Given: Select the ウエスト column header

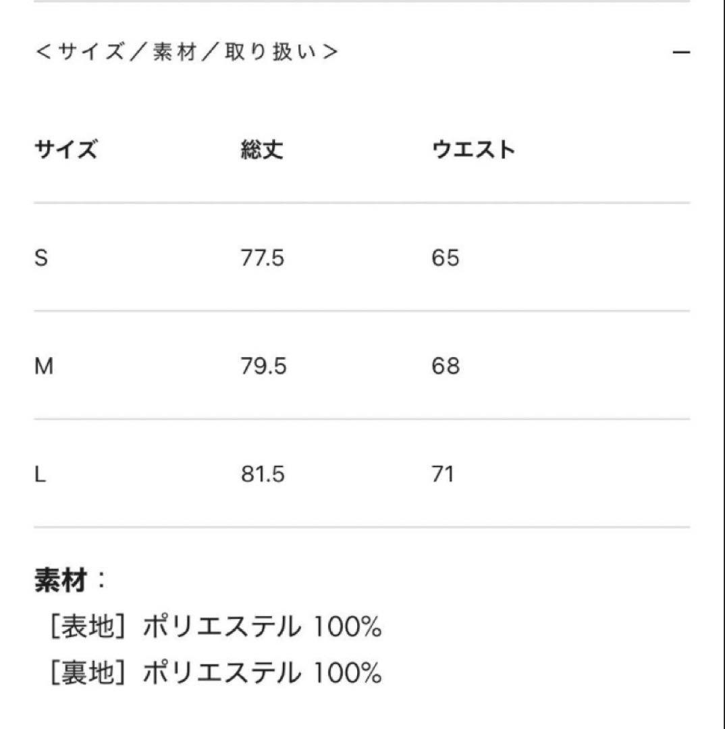Looking at the screenshot, I should 474,148.
